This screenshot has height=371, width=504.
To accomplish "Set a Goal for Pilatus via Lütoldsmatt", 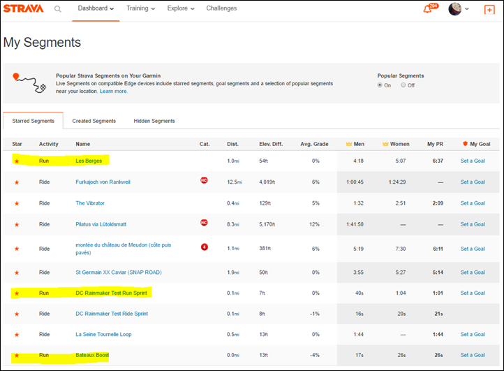I will coord(473,224).
